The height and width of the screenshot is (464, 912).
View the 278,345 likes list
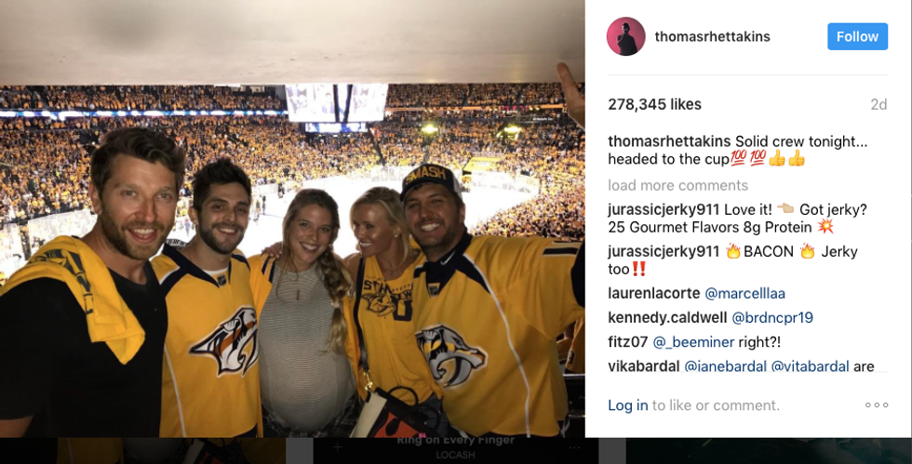click(x=654, y=104)
